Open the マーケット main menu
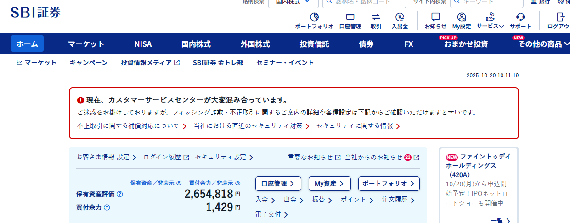570x223 pixels. 86,44
